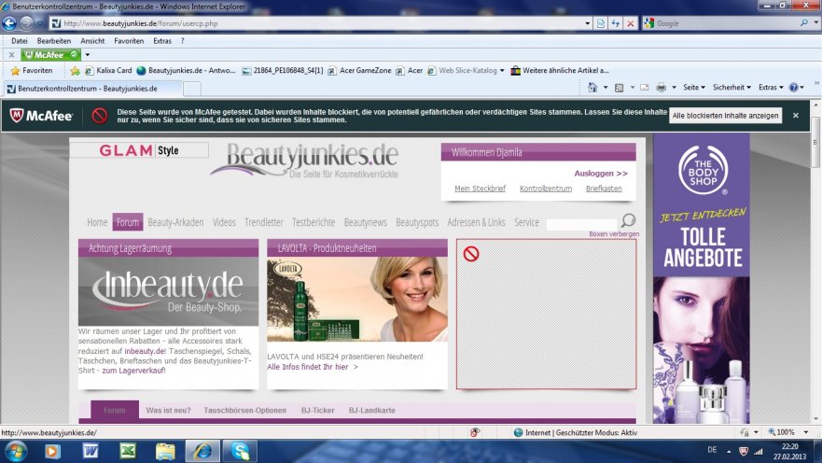Click the Favoriten star button
The height and width of the screenshot is (463, 822).
pos(32,70)
